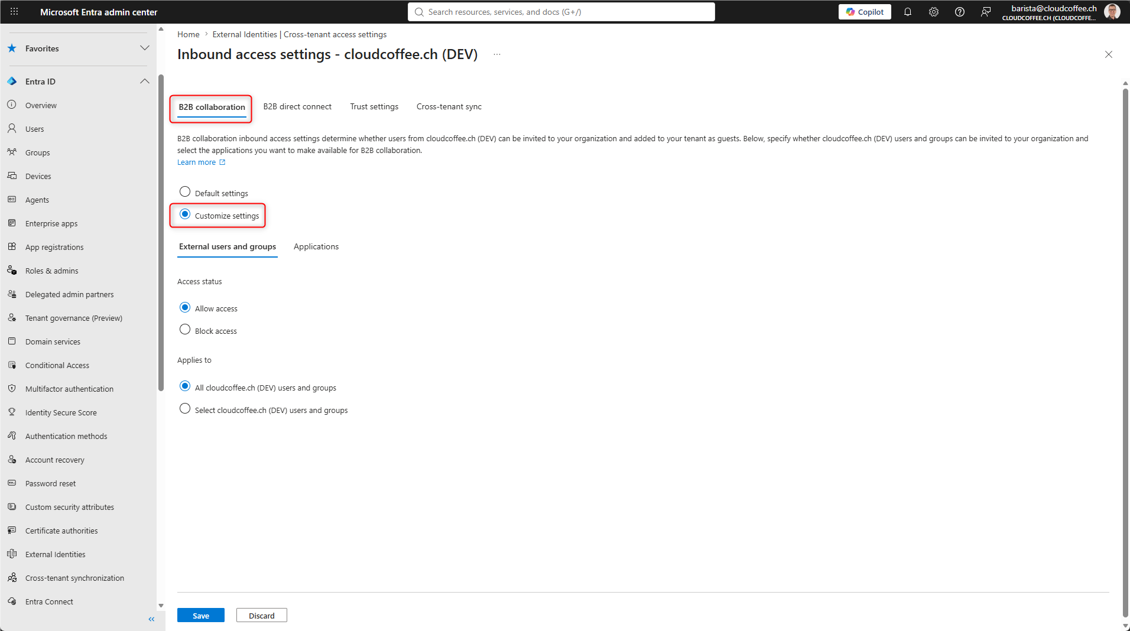The width and height of the screenshot is (1130, 631).
Task: Click the main pane vertical scrollbar
Action: 1125,353
